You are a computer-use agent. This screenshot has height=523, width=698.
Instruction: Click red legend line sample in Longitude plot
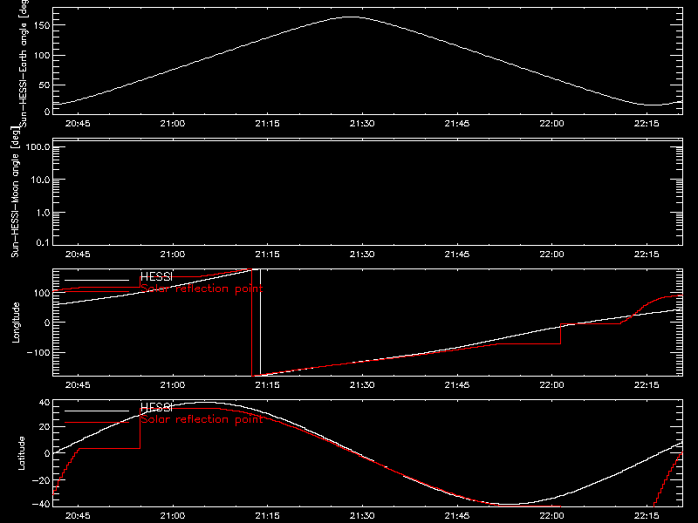pos(97,292)
